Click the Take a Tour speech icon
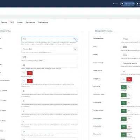 tap(122, 4)
